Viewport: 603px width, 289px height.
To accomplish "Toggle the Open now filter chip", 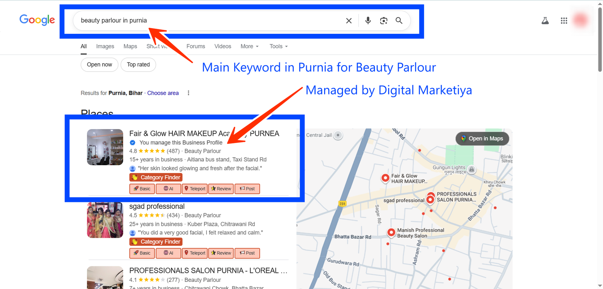I will pos(99,65).
